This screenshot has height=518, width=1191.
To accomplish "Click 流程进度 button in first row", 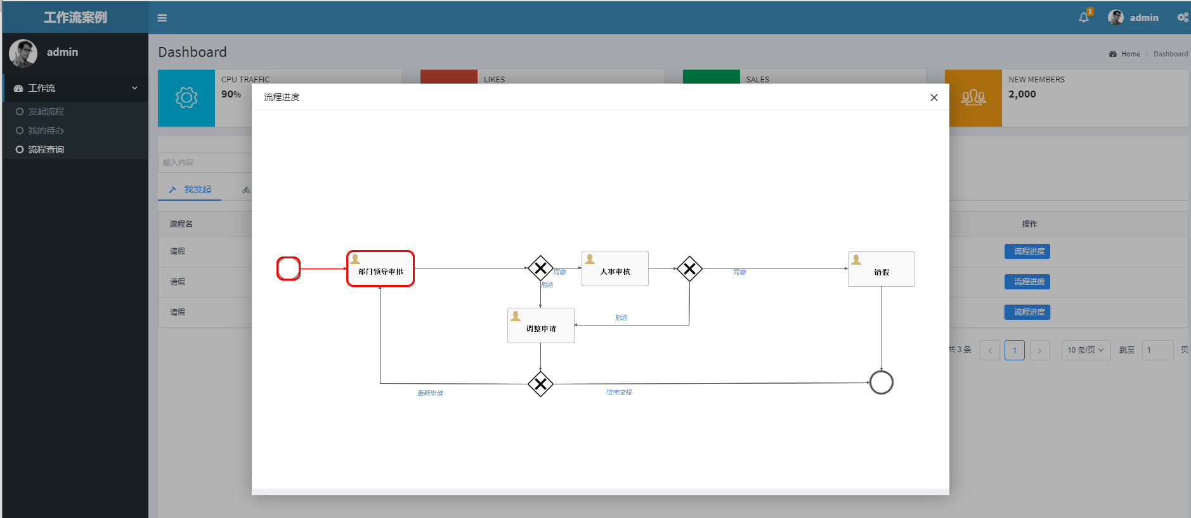I will pos(1027,251).
